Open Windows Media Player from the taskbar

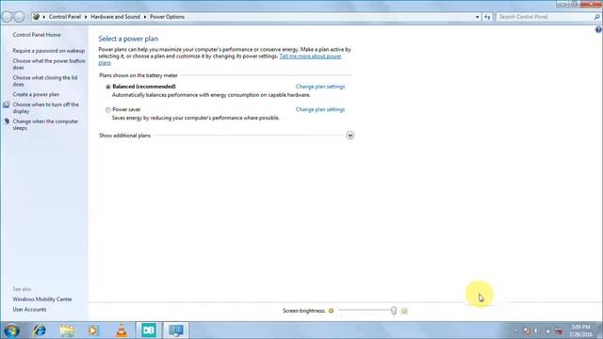(x=93, y=331)
